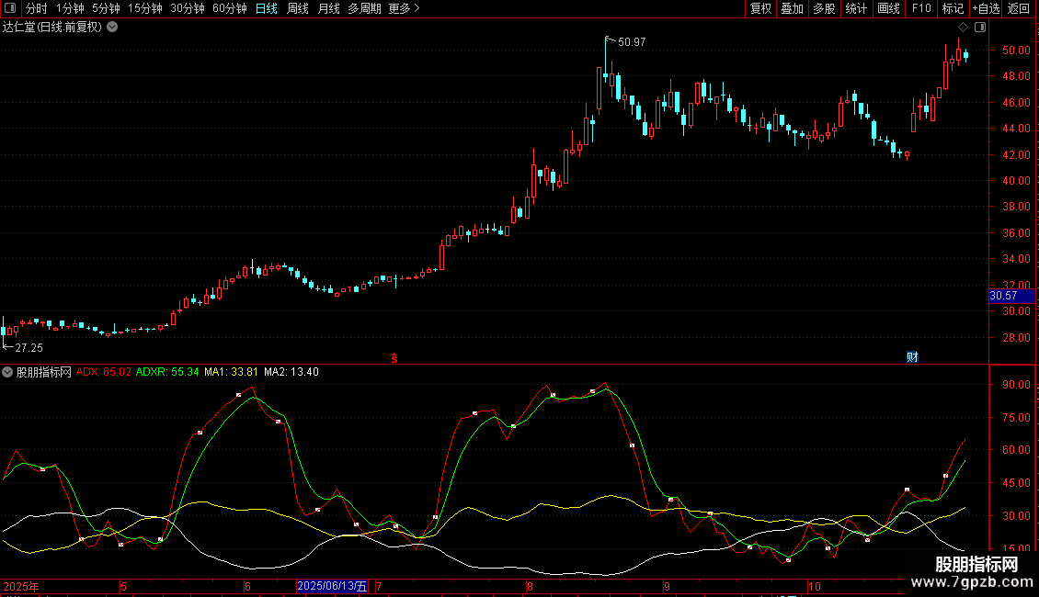Image resolution: width=1039 pixels, height=597 pixels.
Task: Switch to the 60分钟 period
Action: click(229, 8)
